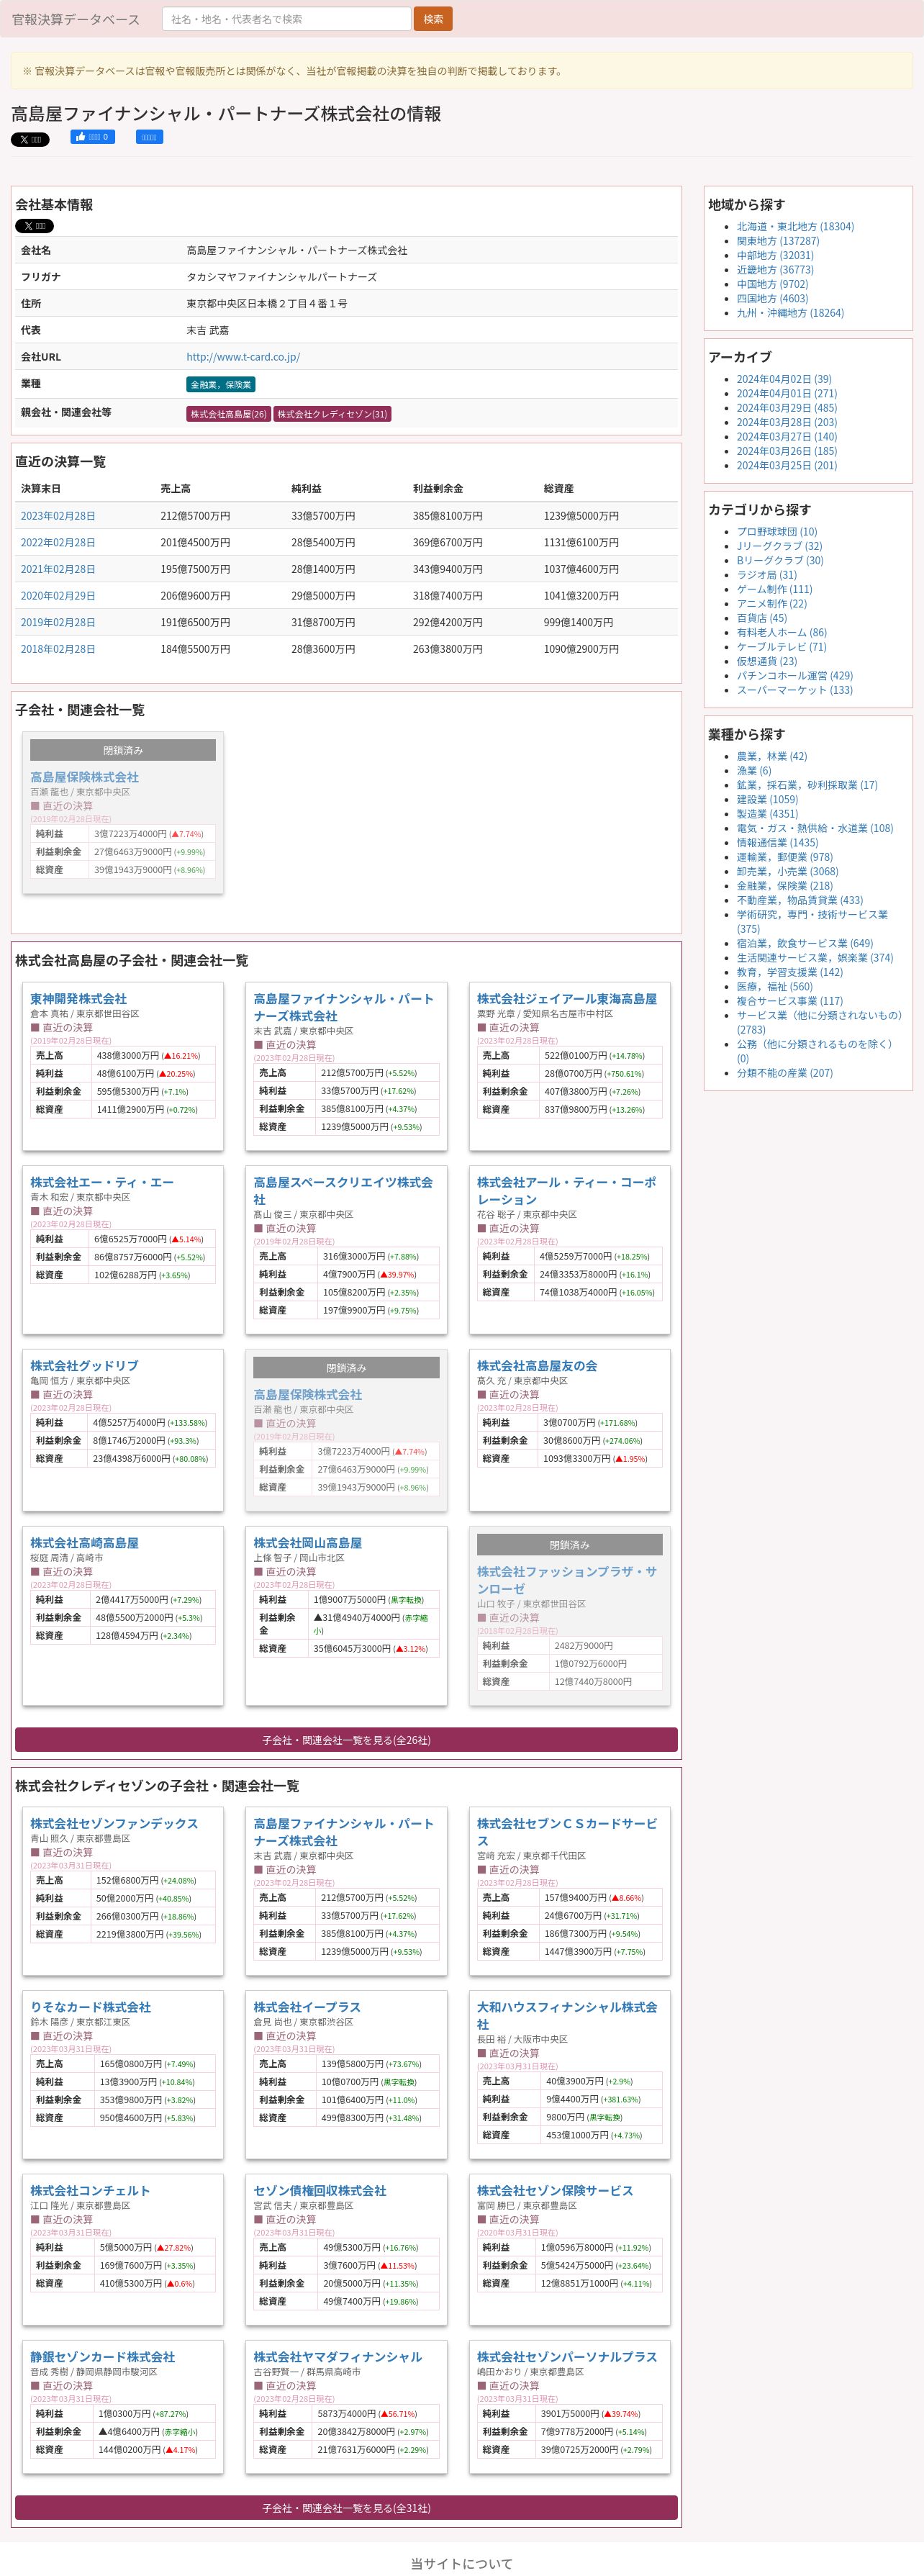924x2576 pixels.
Task: Open the 2020年02月29日 settlement link
Action: pos(58,596)
